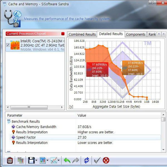Switch to the Combined Results tab
Image resolution: width=167 pixels, height=167 pixels.
(82, 35)
